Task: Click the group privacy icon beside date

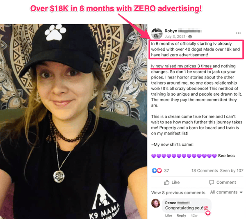Action: coord(190,37)
